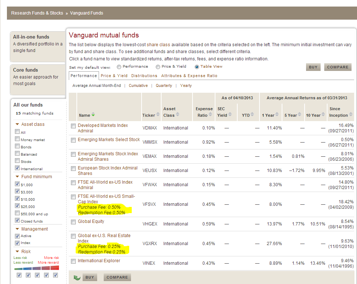This screenshot has height=284, width=357.
Task: Select the Table View radio button
Action: [197, 67]
